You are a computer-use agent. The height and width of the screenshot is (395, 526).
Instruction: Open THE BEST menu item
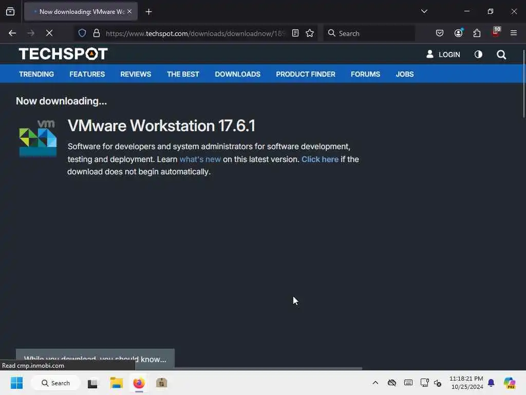(x=183, y=74)
